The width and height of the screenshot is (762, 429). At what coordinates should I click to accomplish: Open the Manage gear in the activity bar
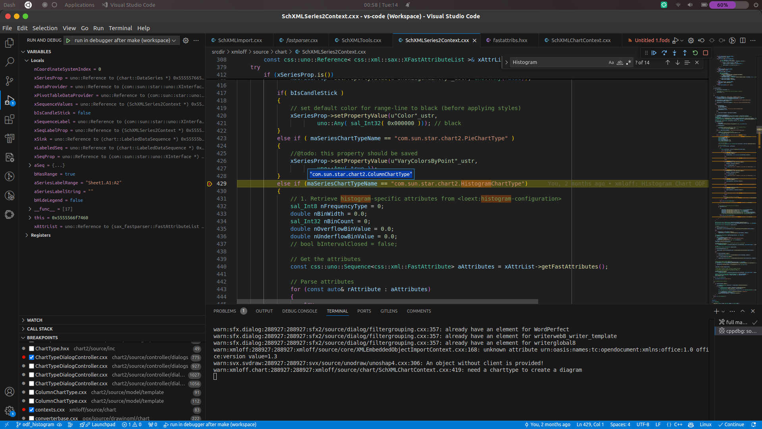click(10, 411)
